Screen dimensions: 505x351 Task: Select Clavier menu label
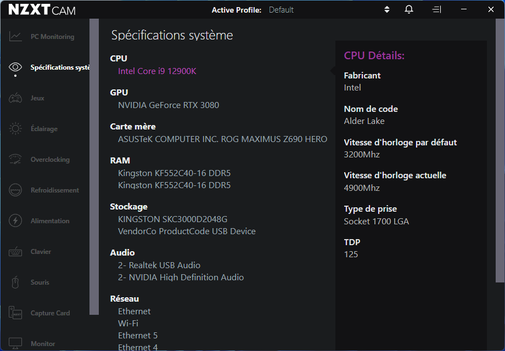point(41,252)
